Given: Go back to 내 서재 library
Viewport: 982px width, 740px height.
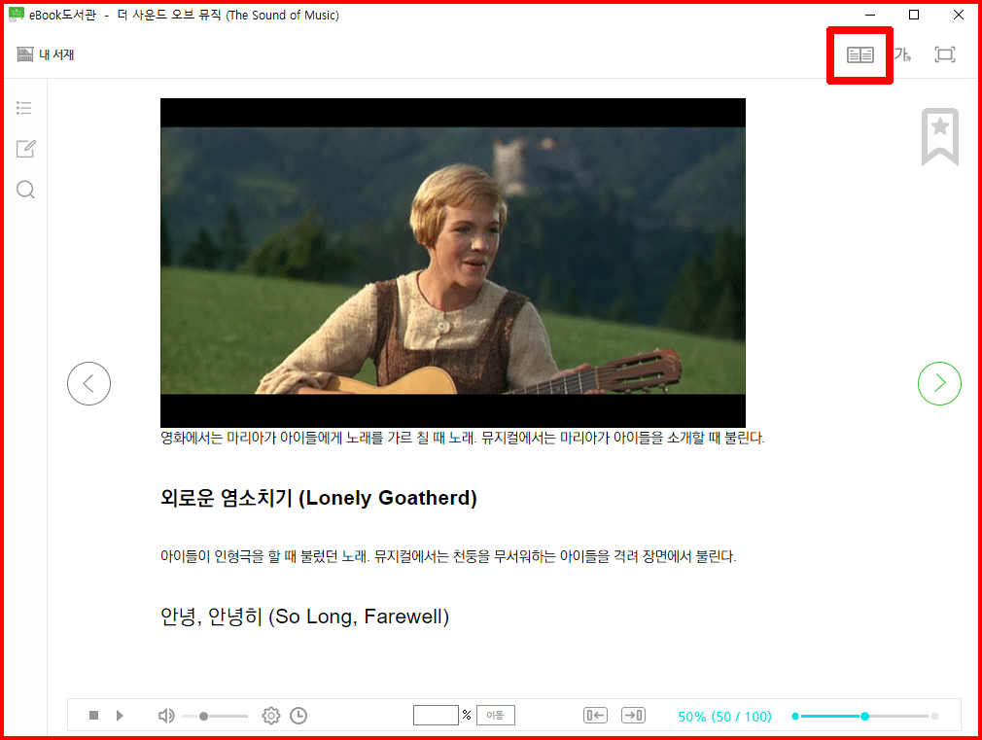Looking at the screenshot, I should 45,54.
